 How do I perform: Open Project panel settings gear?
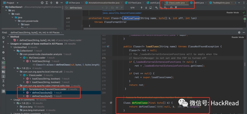coord(57,3)
